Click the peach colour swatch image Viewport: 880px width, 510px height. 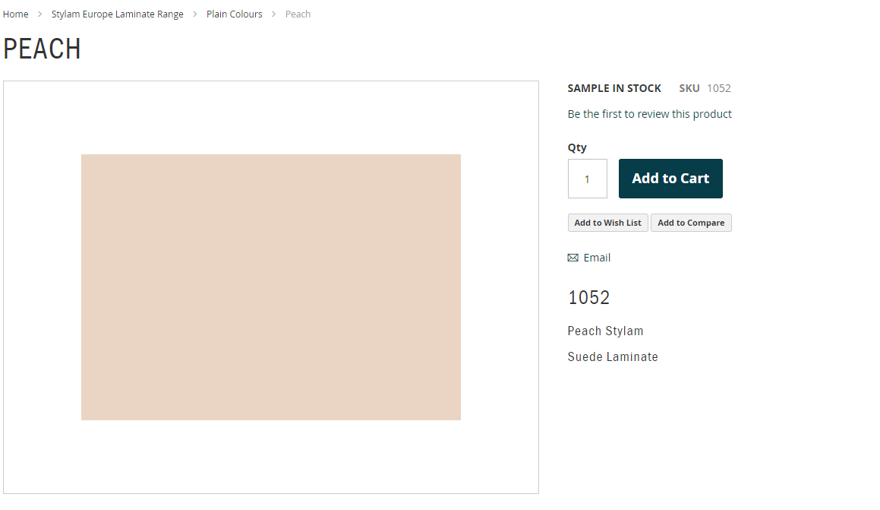click(x=271, y=287)
